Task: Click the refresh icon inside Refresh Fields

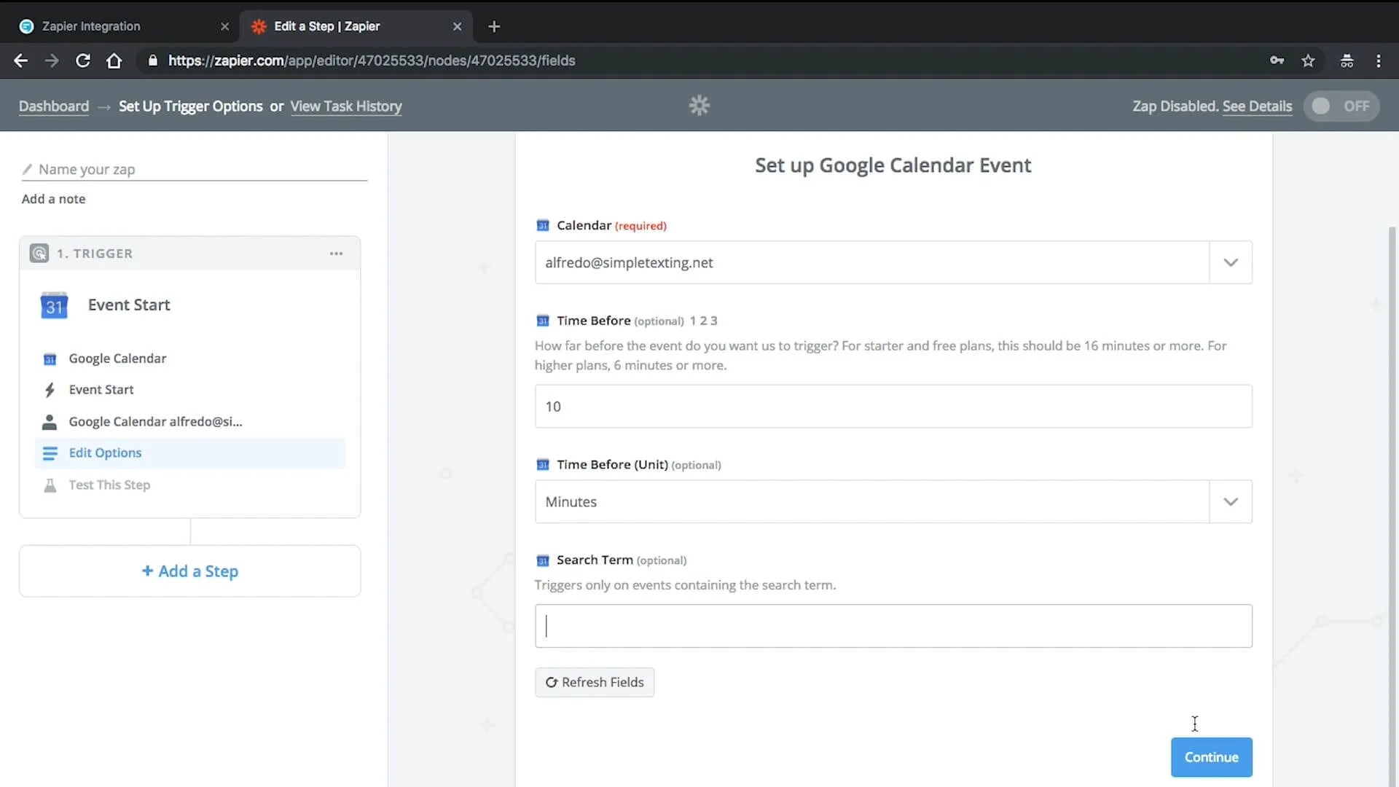Action: (552, 682)
